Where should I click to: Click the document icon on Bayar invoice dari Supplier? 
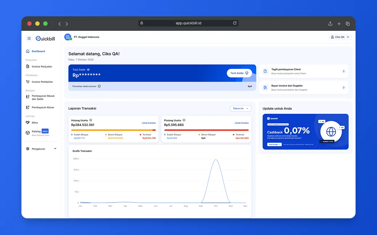coord(265,88)
